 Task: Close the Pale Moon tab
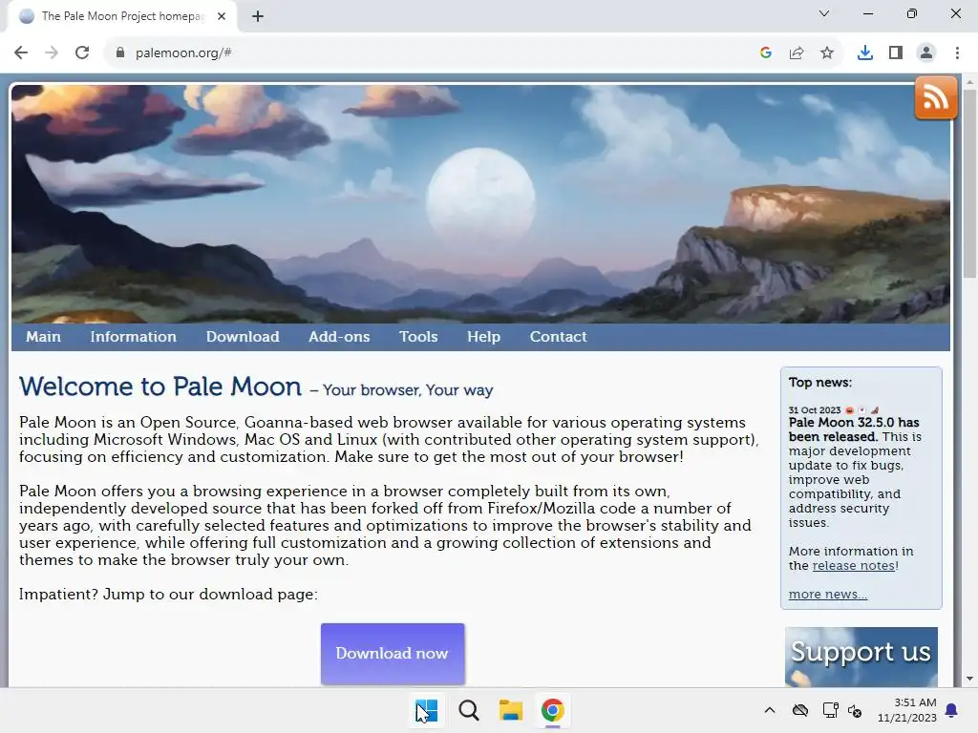click(x=222, y=16)
